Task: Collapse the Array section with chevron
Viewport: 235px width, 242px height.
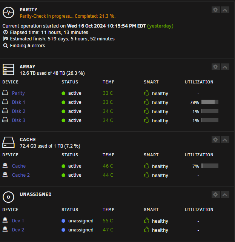Action: [x=225, y=67]
